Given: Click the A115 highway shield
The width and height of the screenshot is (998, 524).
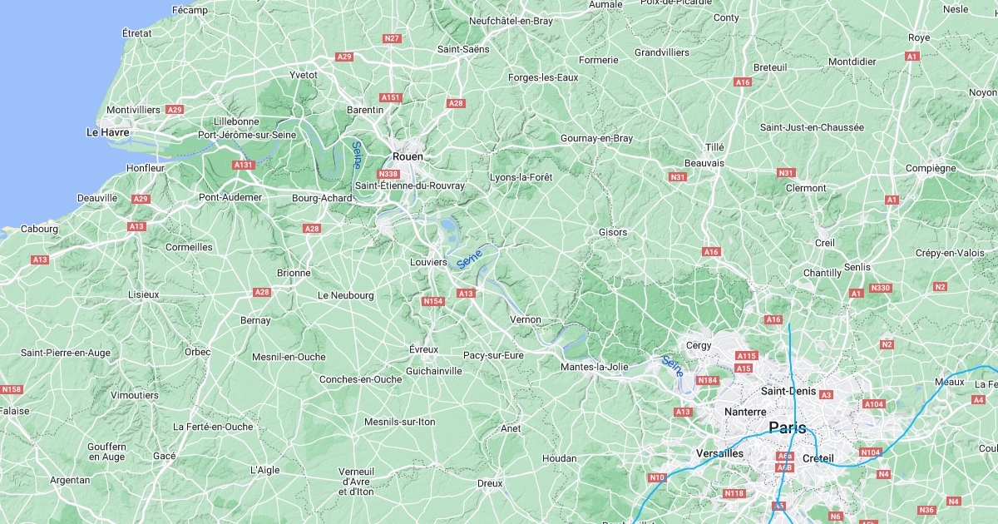Looking at the screenshot, I should tap(747, 355).
